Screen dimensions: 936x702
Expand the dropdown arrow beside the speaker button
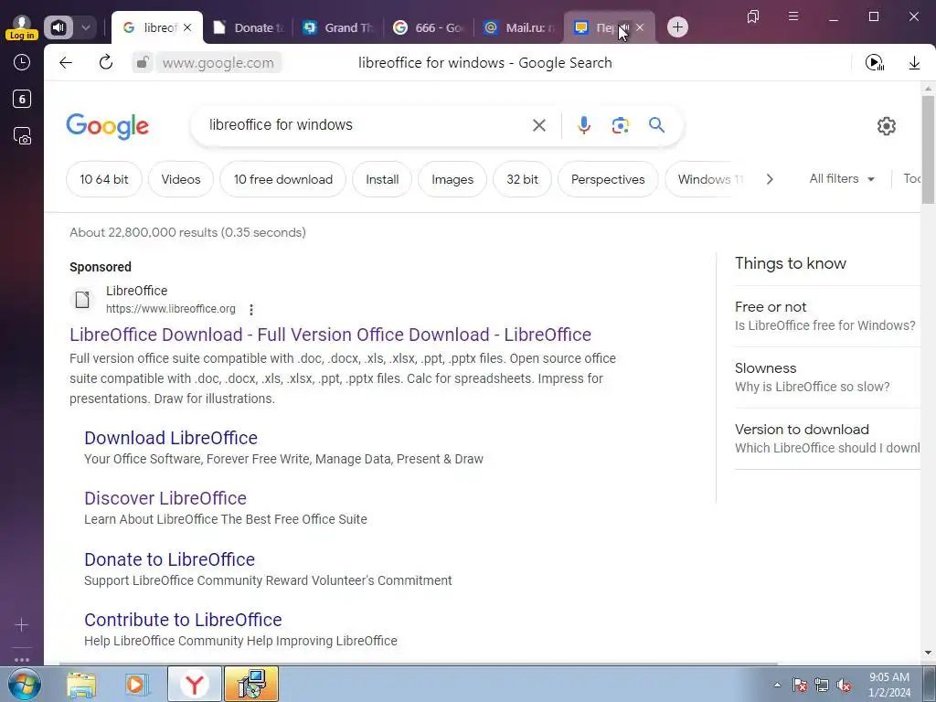[x=85, y=27]
